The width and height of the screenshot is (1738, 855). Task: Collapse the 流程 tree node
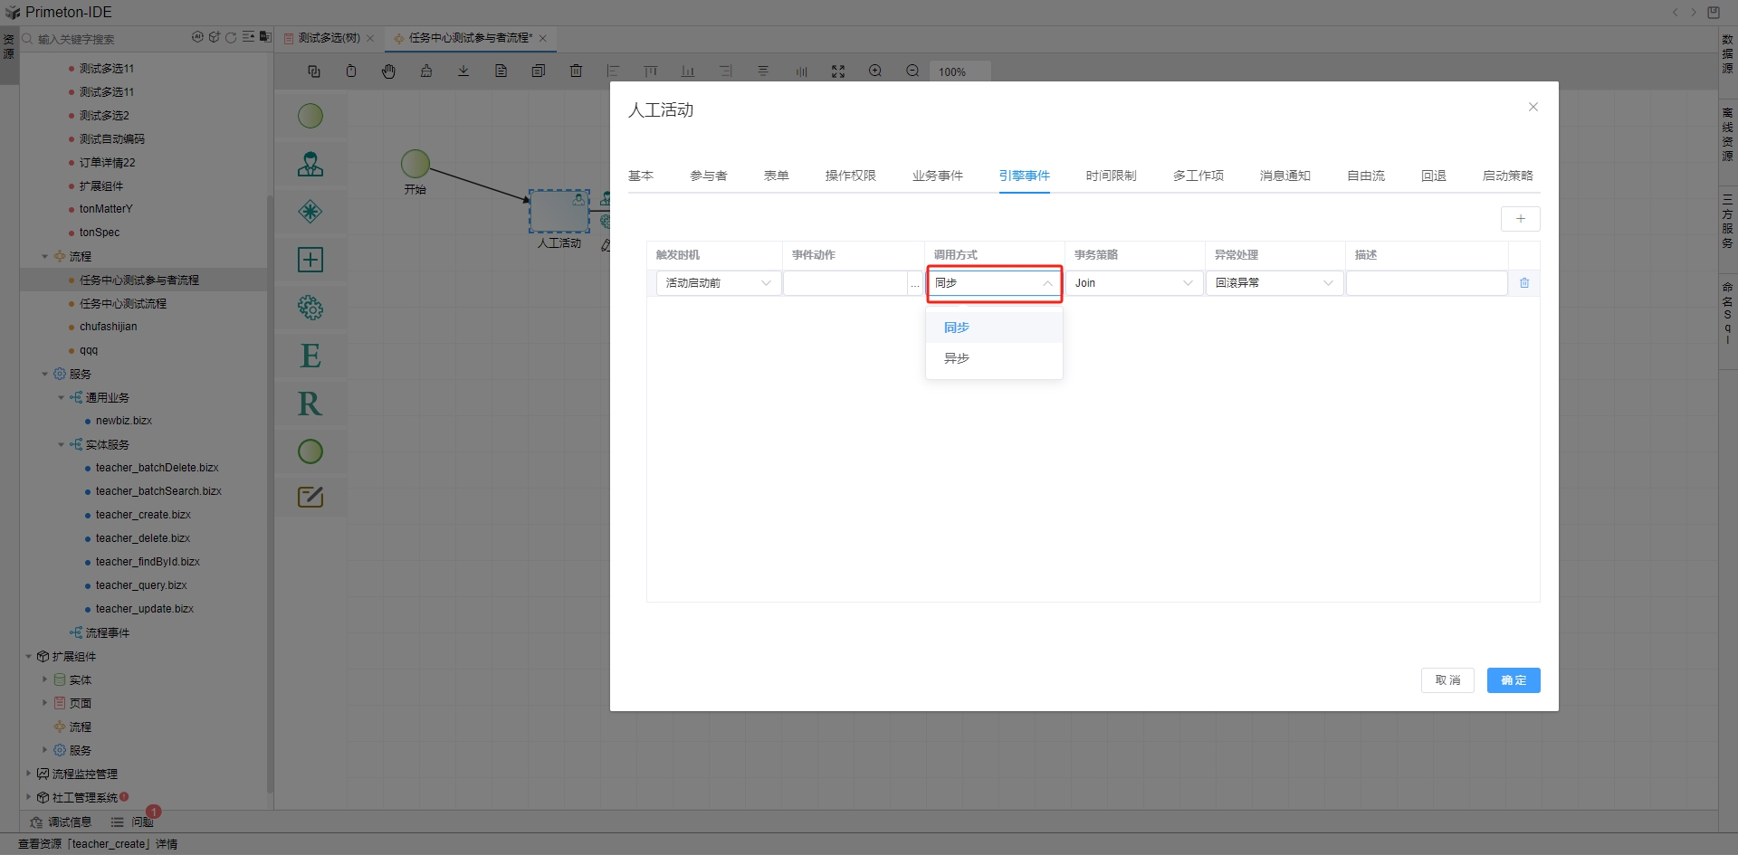(45, 257)
